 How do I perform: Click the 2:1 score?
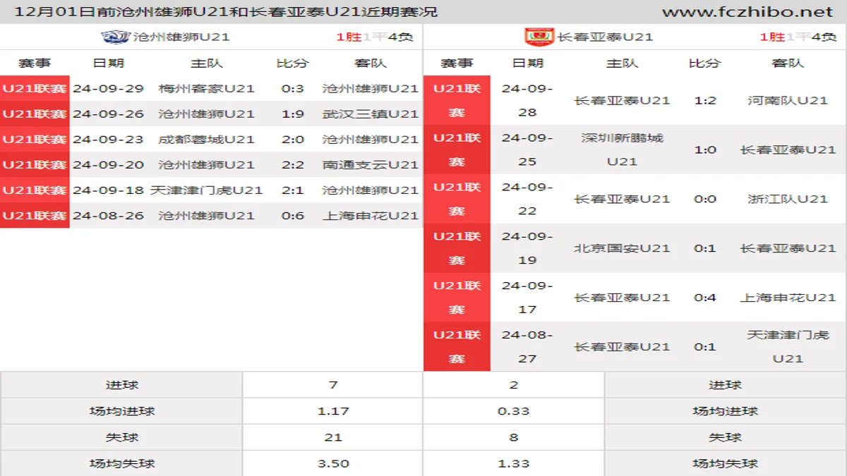tap(293, 190)
